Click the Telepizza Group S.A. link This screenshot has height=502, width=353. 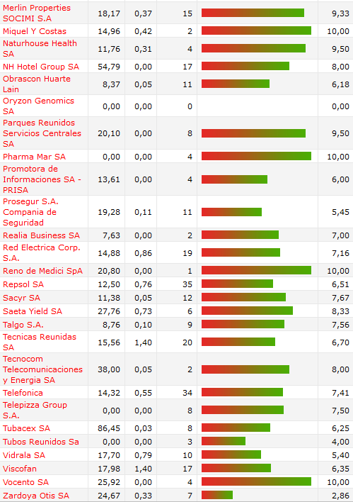pos(35,411)
